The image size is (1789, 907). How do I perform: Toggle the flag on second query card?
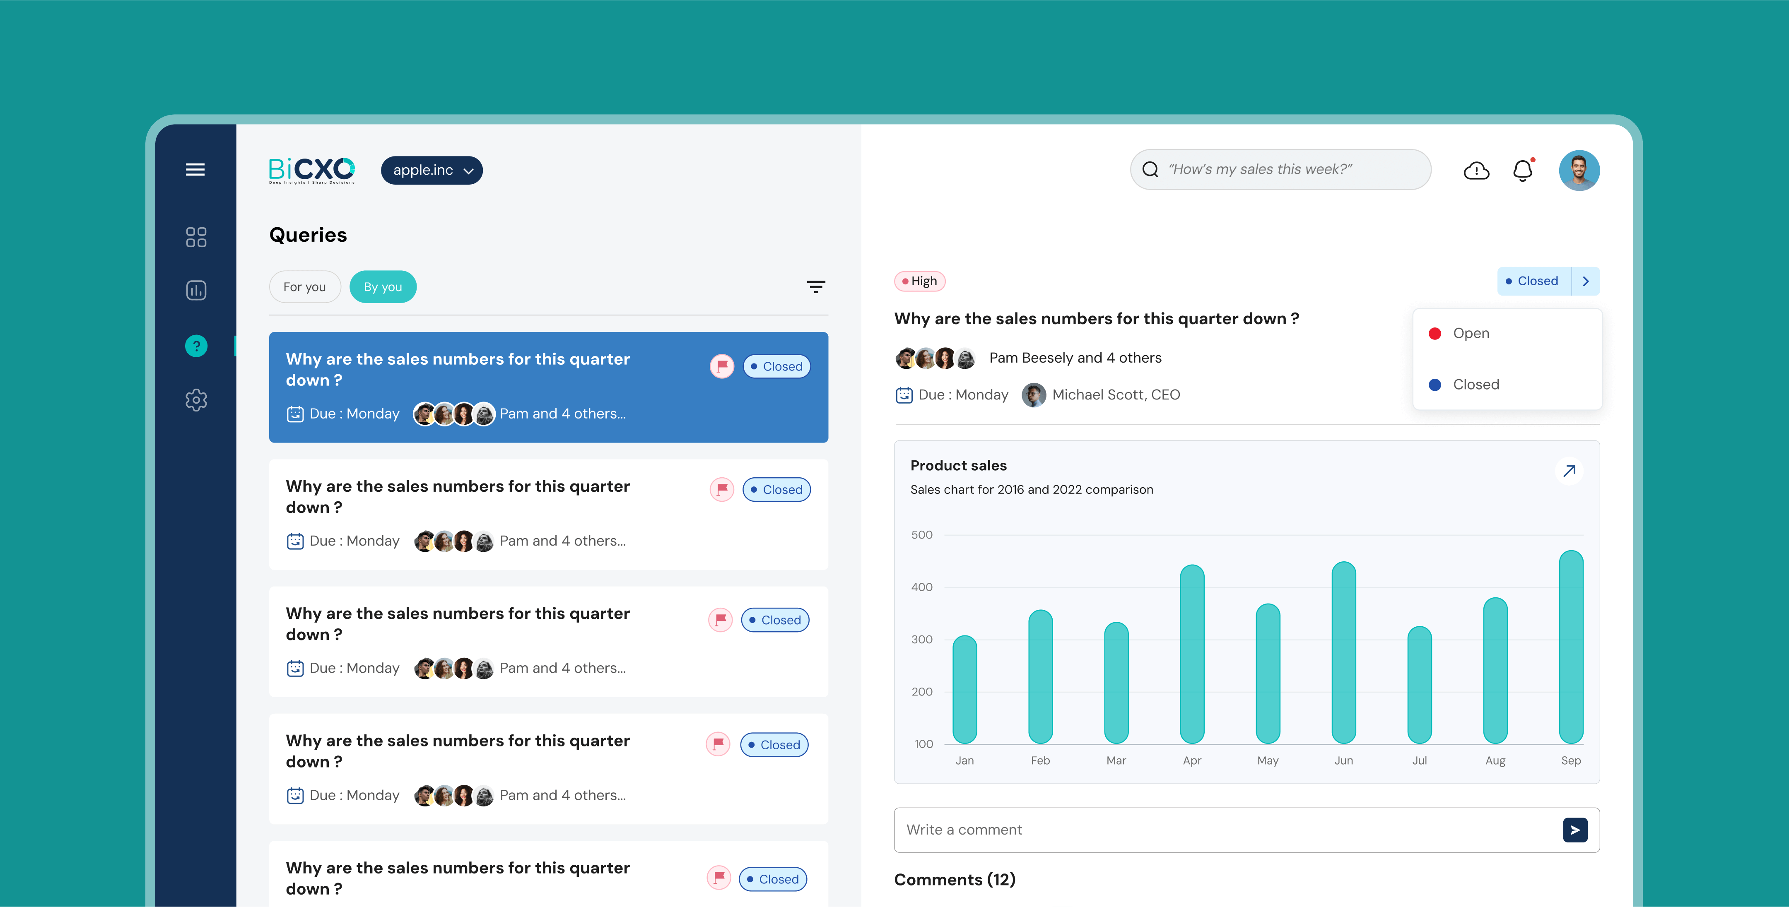(721, 490)
